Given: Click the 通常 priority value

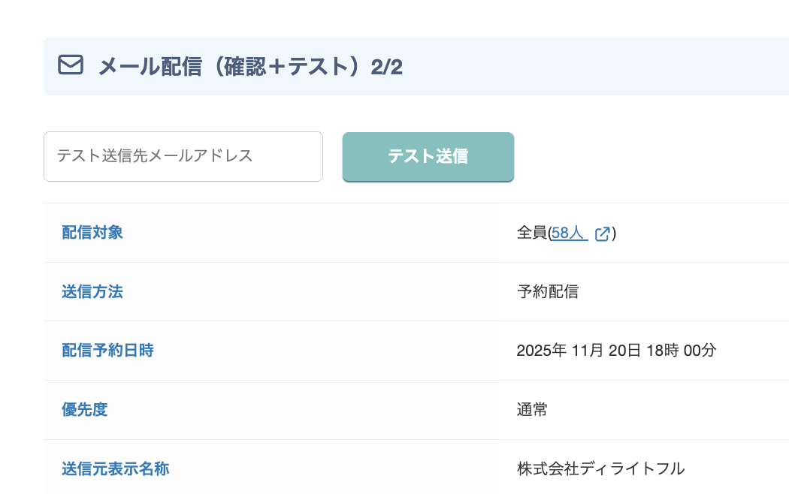Looking at the screenshot, I should pos(532,410).
